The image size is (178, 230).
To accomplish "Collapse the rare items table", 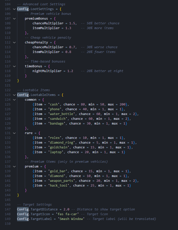I will (14, 133).
